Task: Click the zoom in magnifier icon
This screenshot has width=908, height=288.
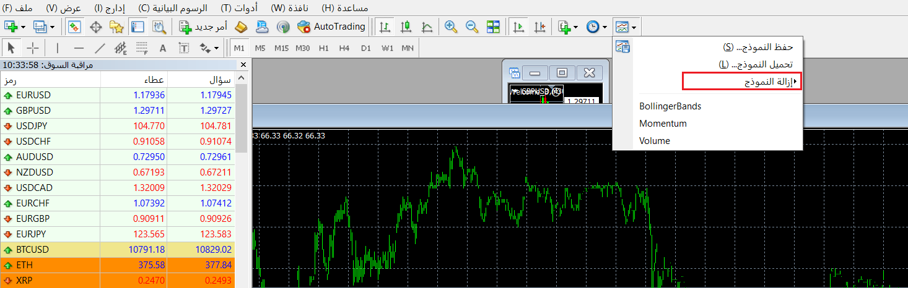Action: (x=451, y=27)
